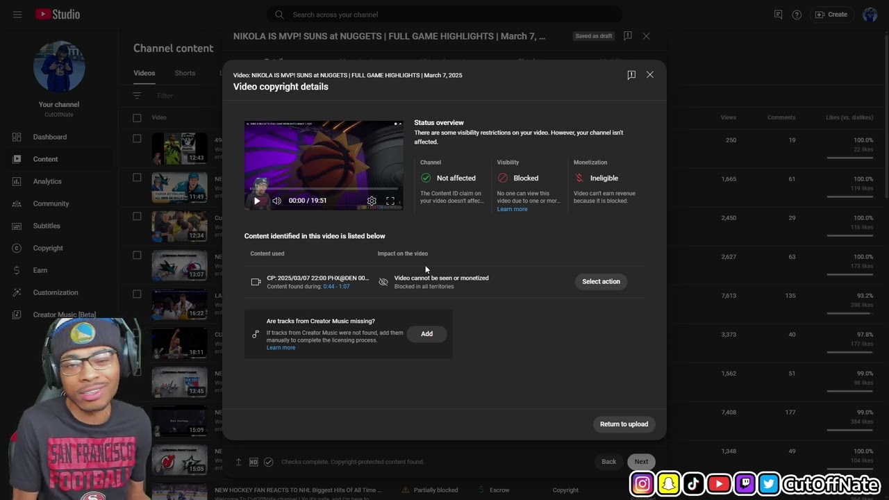Switch to the Videos tab
The image size is (889, 500).
pos(144,73)
